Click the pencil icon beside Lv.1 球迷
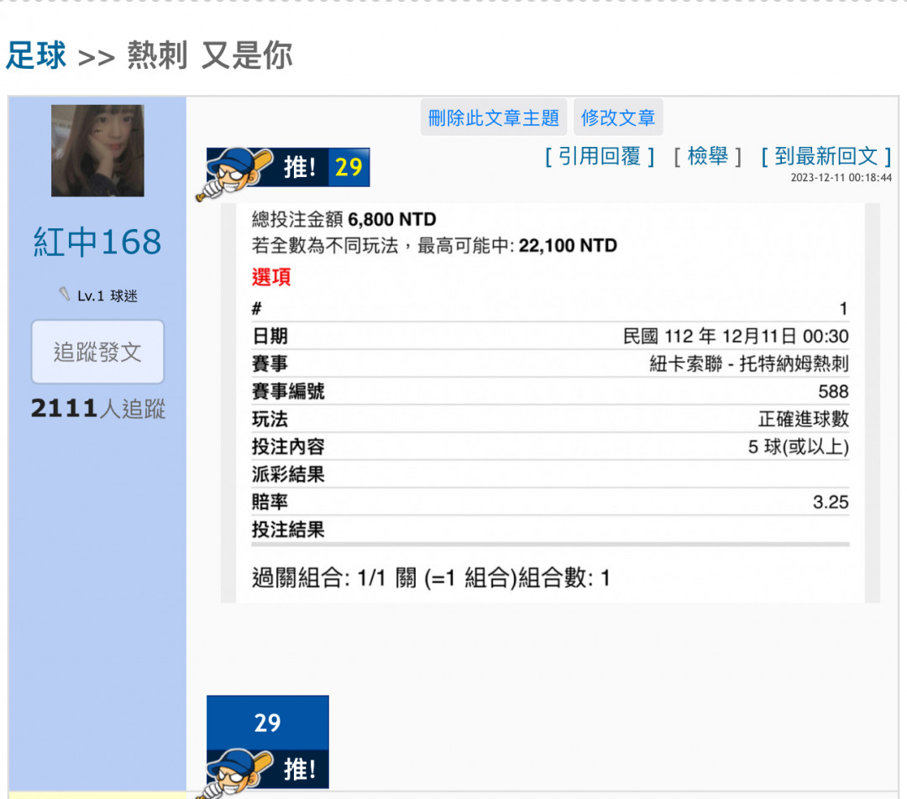Image resolution: width=907 pixels, height=799 pixels. click(x=64, y=295)
